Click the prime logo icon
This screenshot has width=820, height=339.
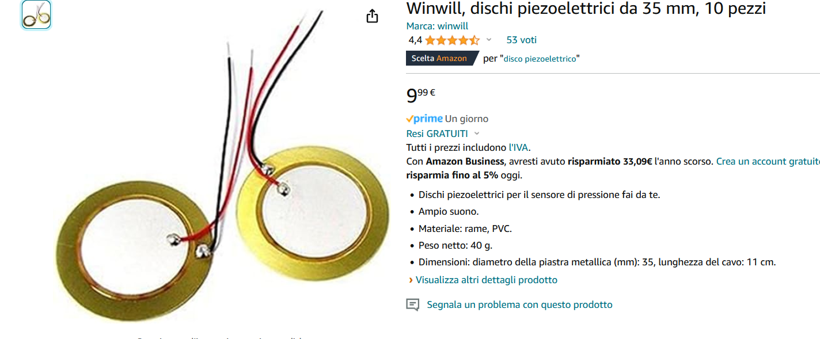[424, 119]
